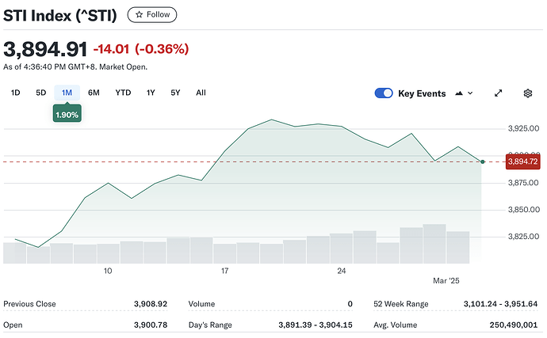547x338 pixels.
Task: Click the market time status line
Action: (75, 67)
